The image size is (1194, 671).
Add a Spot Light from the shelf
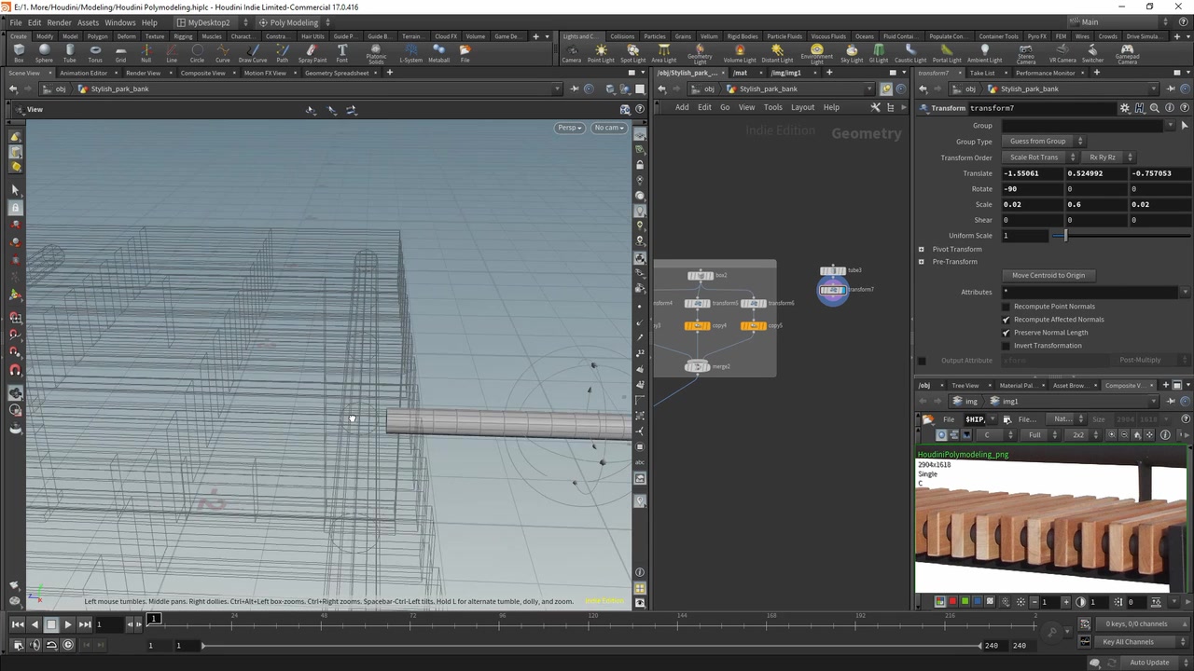coord(632,53)
